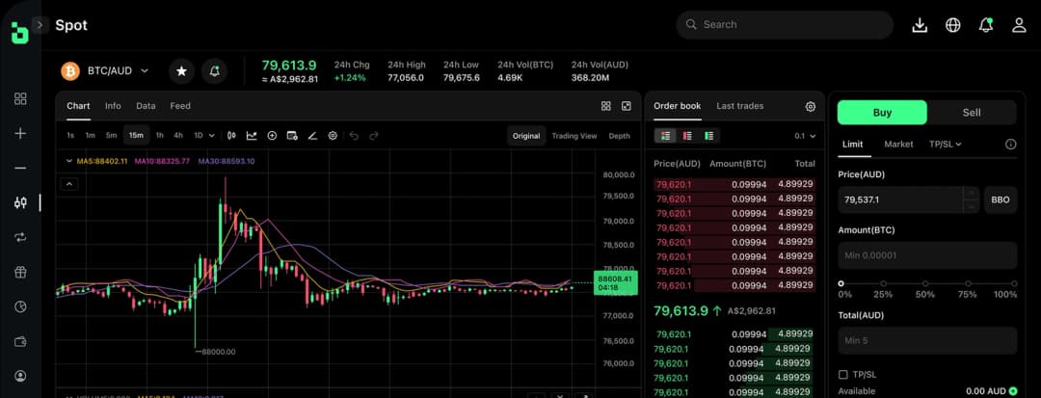Enable the TP/SL checkbox
1041x398 pixels.
(843, 375)
